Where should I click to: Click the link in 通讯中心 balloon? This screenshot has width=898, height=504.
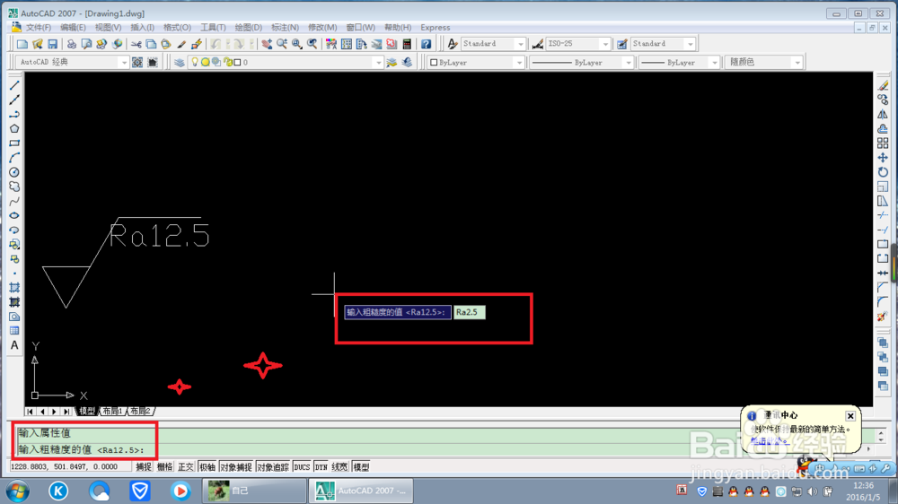coord(770,440)
